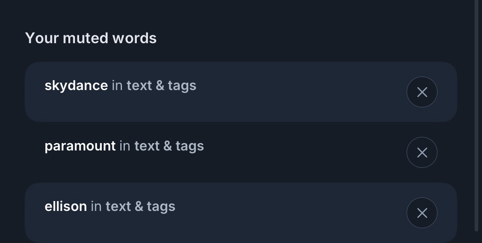Delete paramount from muted words
Viewport: 482px width, 243px height.
pos(422,153)
